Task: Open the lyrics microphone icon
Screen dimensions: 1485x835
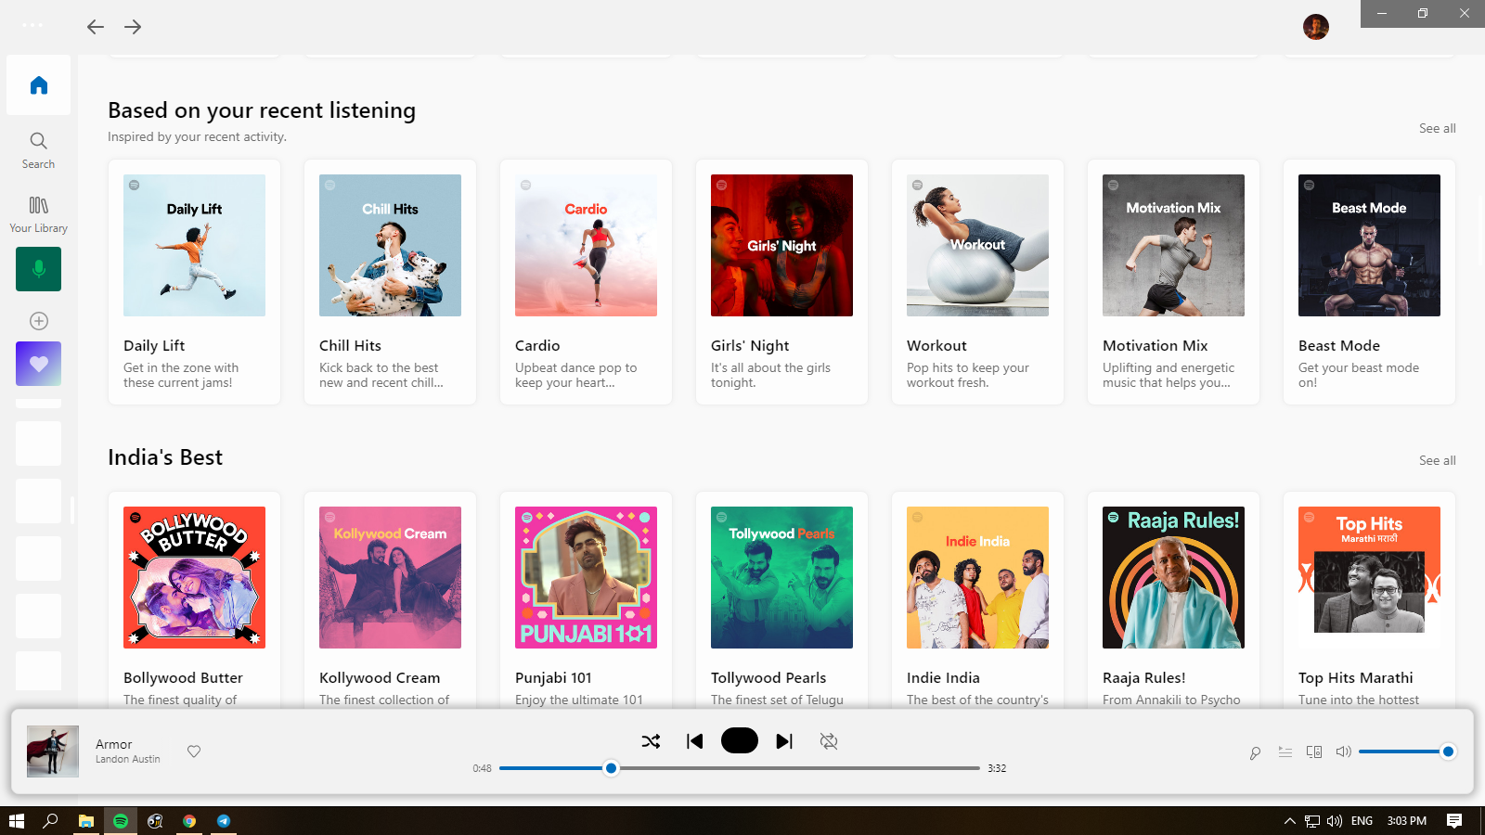Action: [1255, 751]
